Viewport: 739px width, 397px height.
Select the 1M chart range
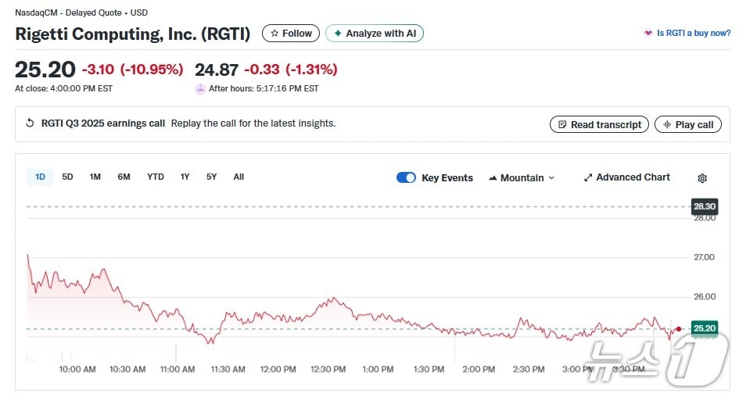click(x=95, y=177)
